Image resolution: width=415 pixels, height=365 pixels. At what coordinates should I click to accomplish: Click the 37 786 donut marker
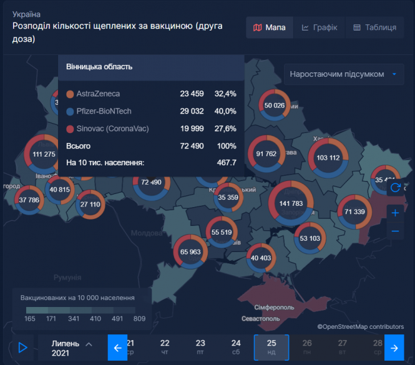[x=29, y=200]
